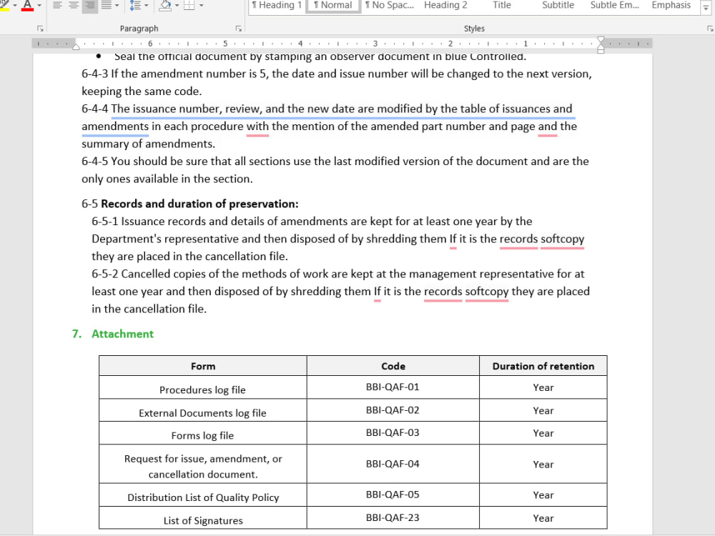
Task: Click the first line indent ruler marker
Action: (x=601, y=39)
